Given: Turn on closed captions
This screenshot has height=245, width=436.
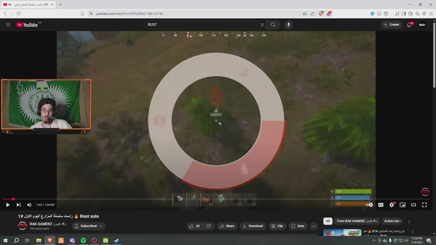Looking at the screenshot, I should (x=381, y=205).
